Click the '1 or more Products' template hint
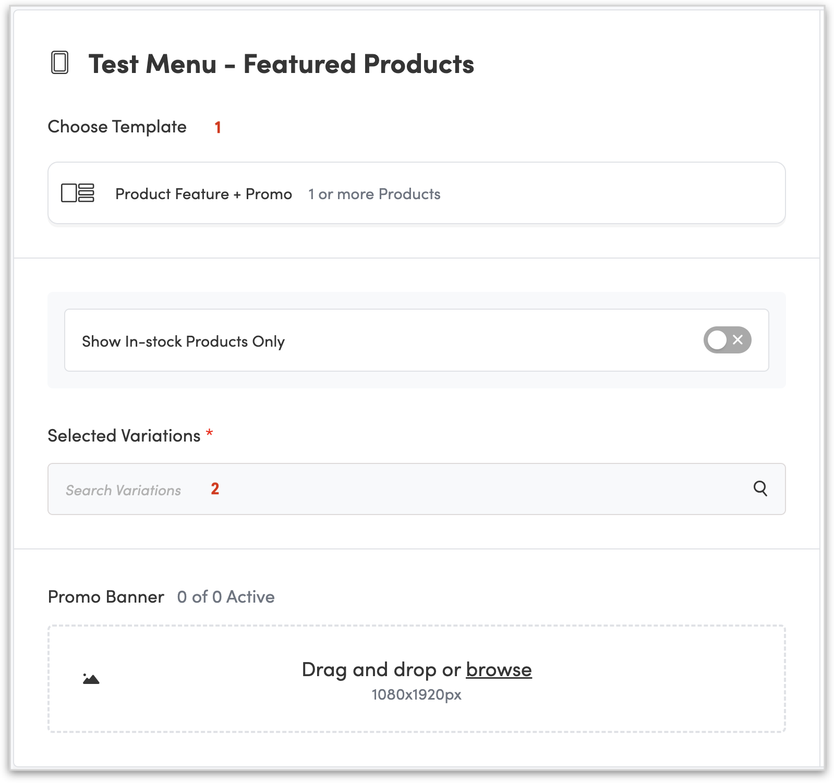Viewport: 834px width, 783px height. coord(374,194)
